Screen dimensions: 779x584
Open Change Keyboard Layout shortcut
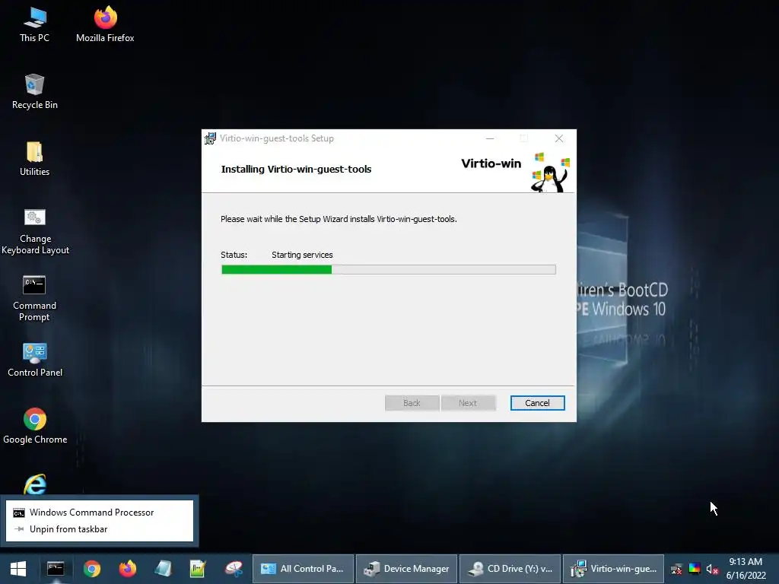35,231
